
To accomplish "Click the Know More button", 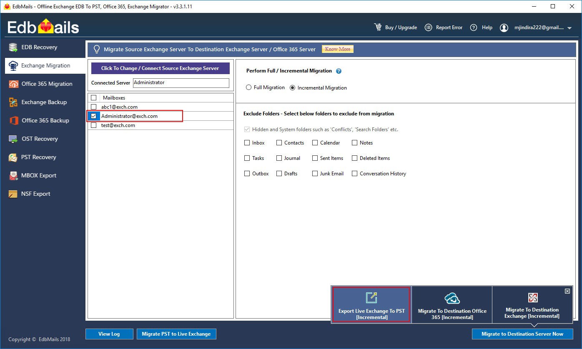I will (x=338, y=49).
